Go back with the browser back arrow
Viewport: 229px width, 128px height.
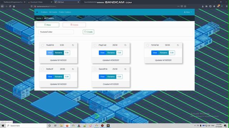(x=3, y=6)
